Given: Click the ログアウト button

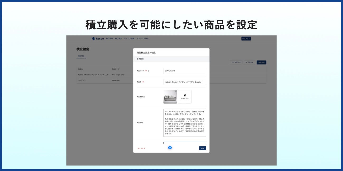Looking at the screenshot, I should click(x=246, y=39).
